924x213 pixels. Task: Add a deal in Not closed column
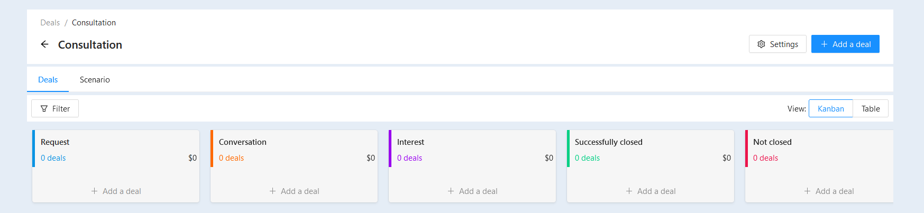[829, 191]
